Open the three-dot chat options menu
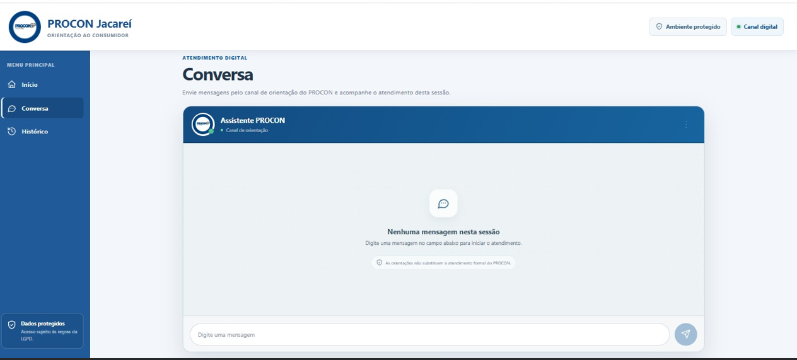 [x=686, y=125]
